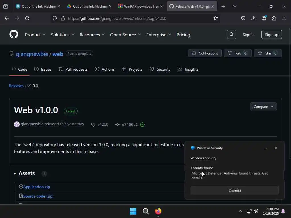Screen dimensions: 291x218
Task: Open the Actions tab
Action: click(x=105, y=69)
